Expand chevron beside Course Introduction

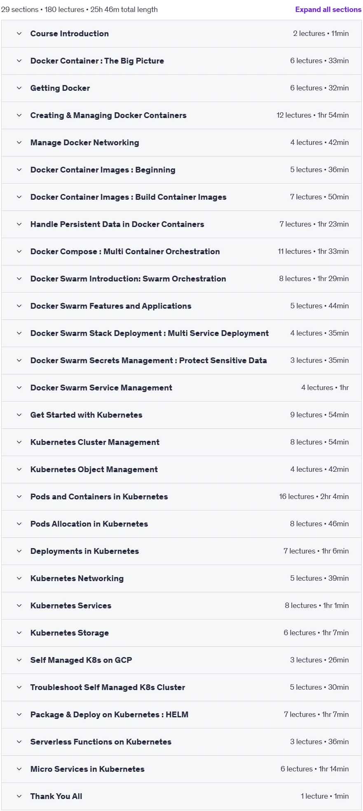19,33
